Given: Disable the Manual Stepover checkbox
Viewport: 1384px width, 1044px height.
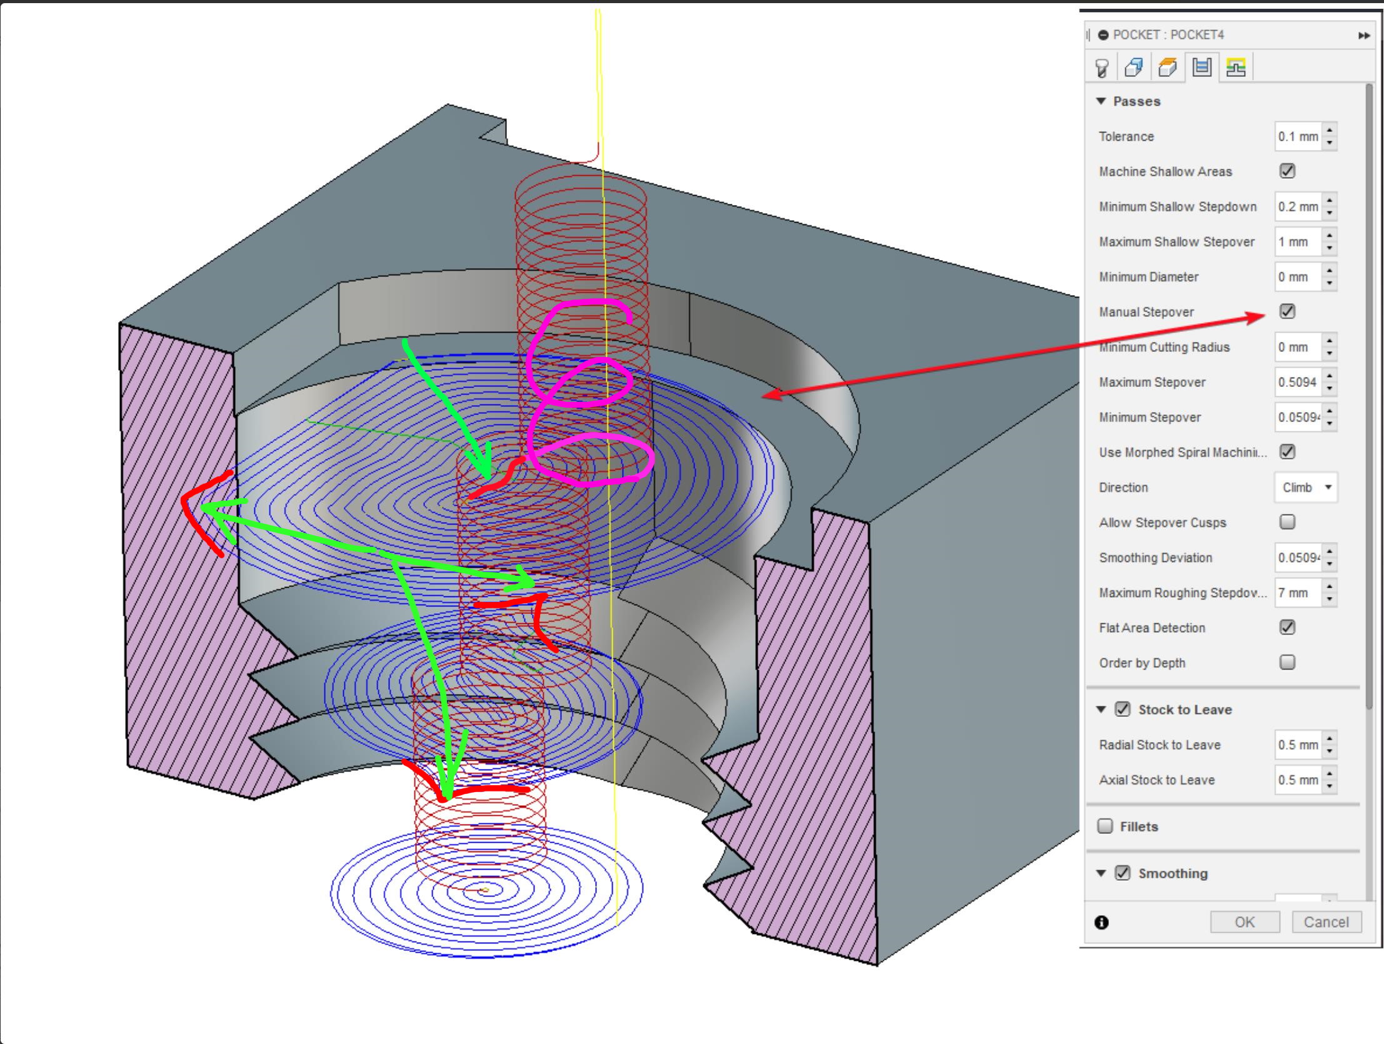Looking at the screenshot, I should [x=1287, y=311].
